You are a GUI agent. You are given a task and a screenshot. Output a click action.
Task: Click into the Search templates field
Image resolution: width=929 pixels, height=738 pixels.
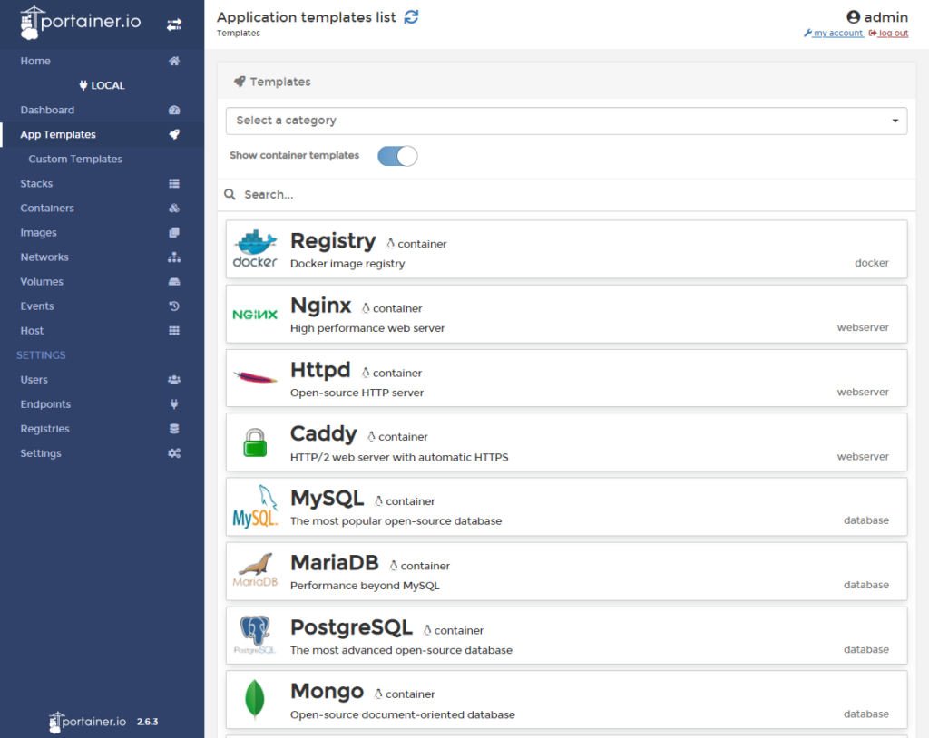[x=566, y=195]
